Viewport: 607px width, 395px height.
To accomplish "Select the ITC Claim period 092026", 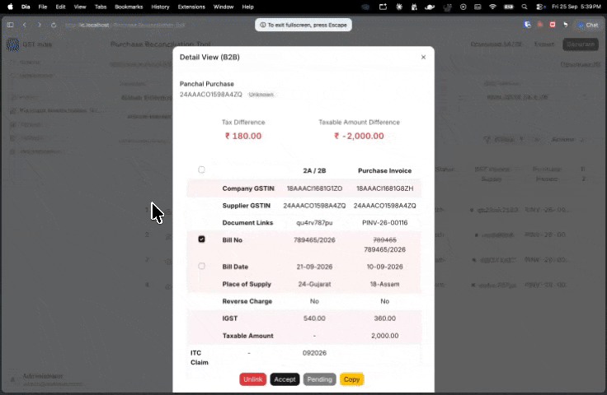I will [314, 353].
